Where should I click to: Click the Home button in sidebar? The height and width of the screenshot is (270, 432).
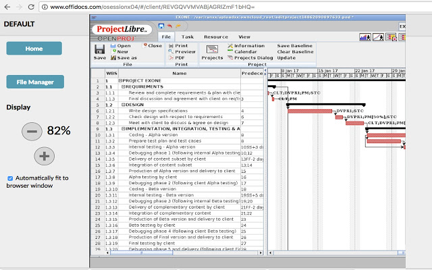(34, 48)
